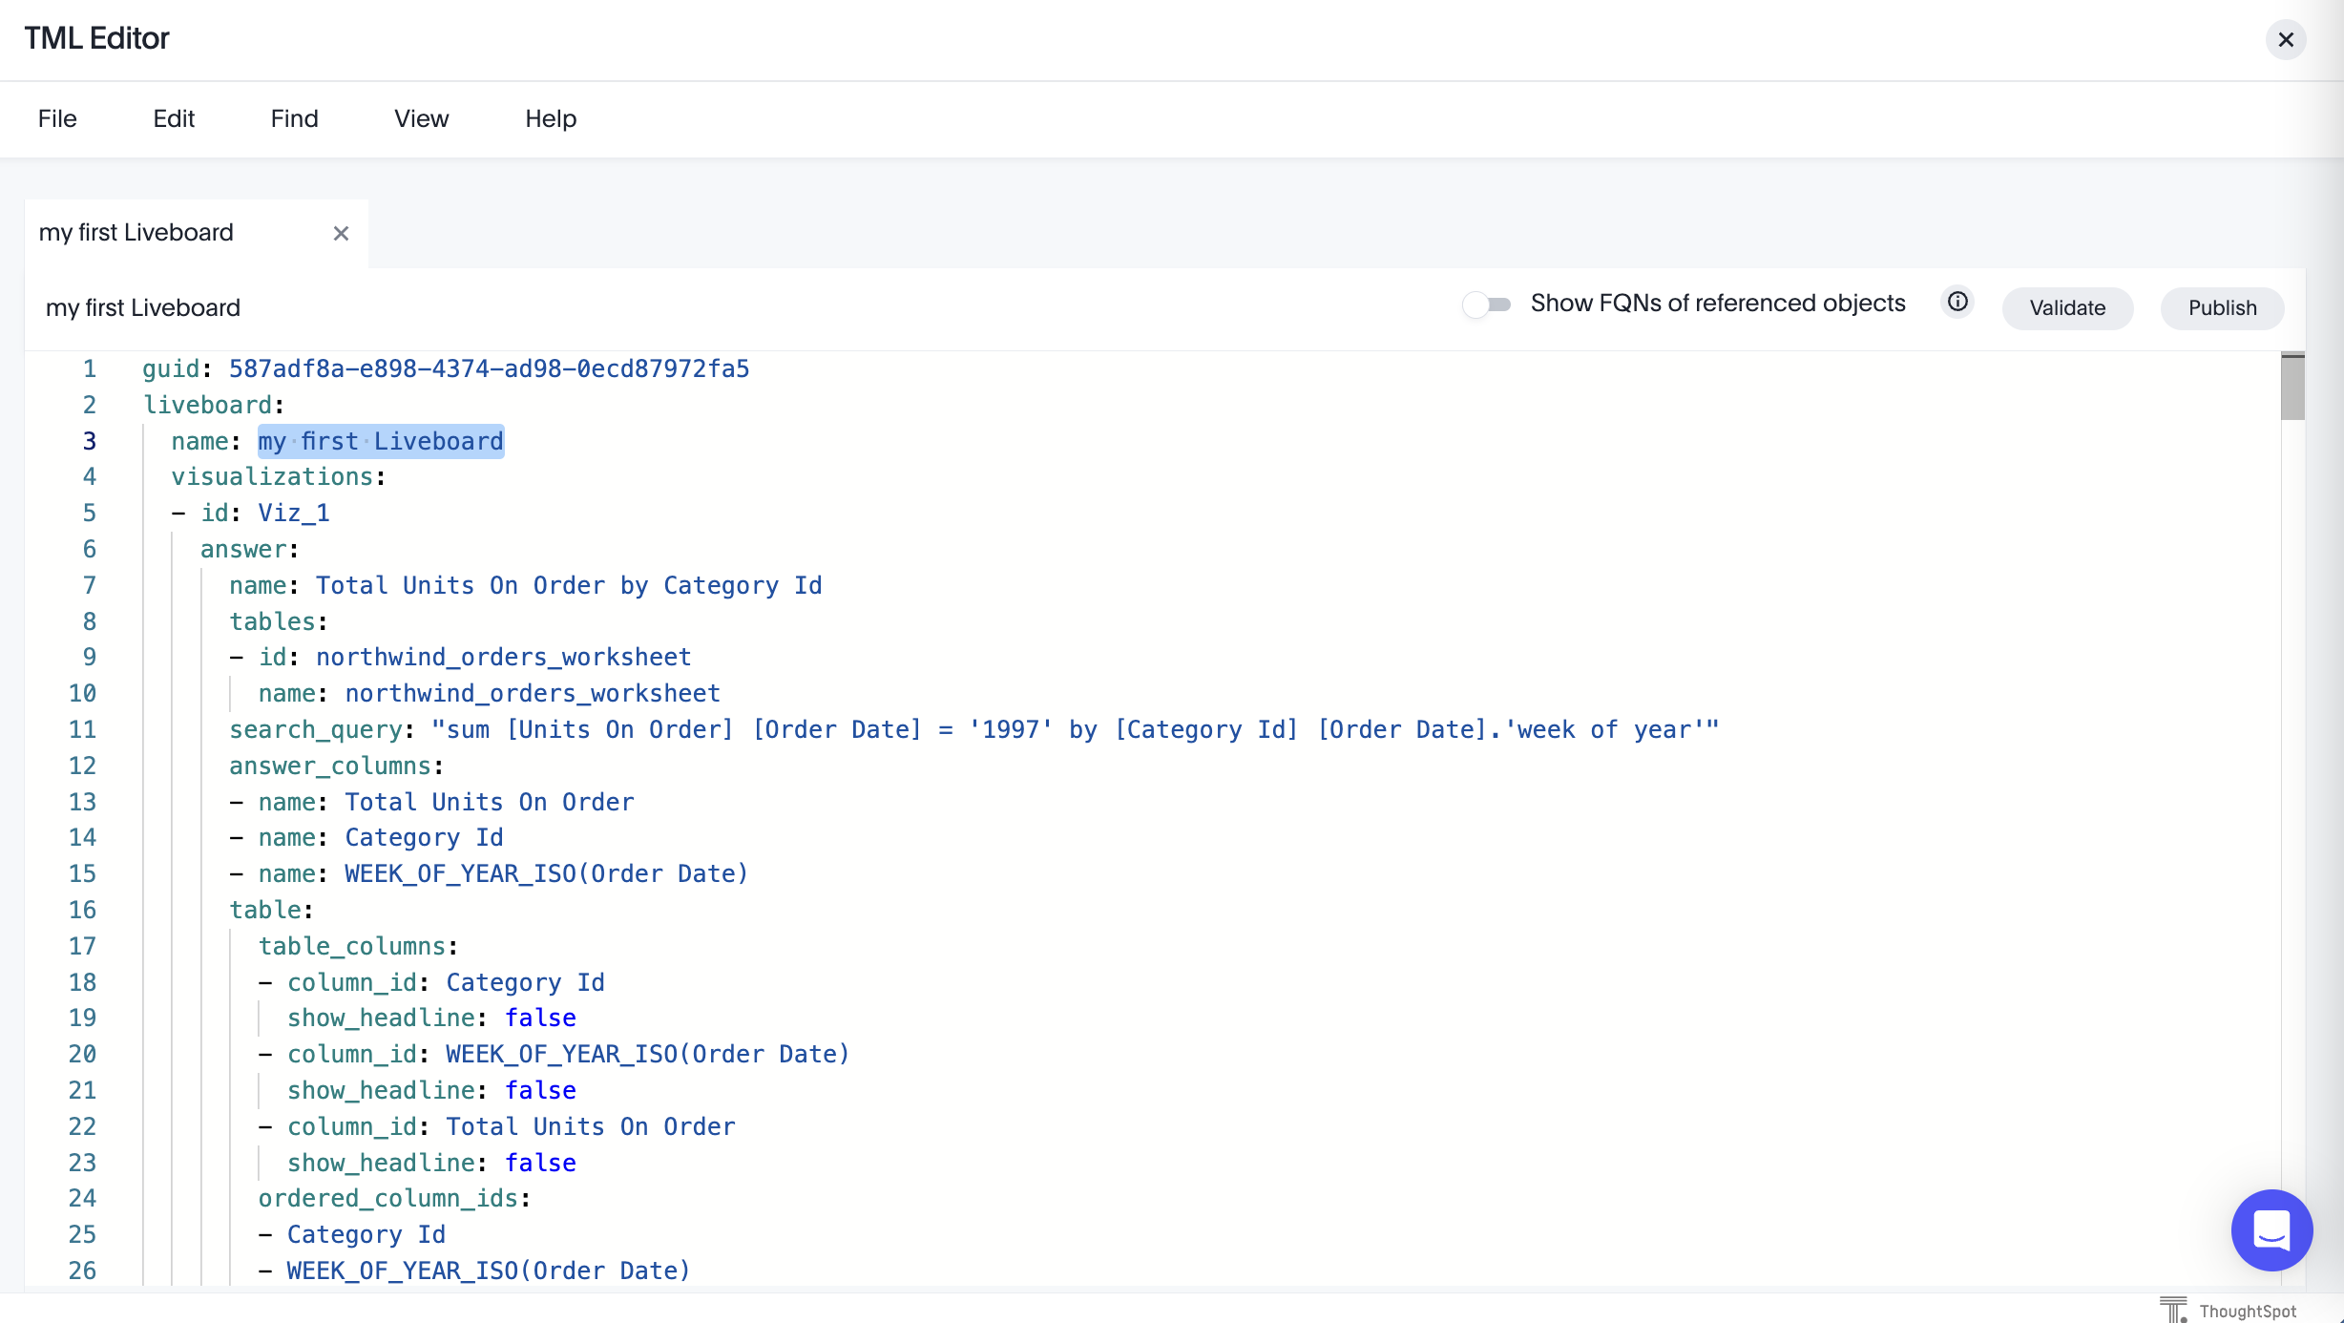Place cursor in the guid value
This screenshot has height=1323, width=2344.
[489, 369]
